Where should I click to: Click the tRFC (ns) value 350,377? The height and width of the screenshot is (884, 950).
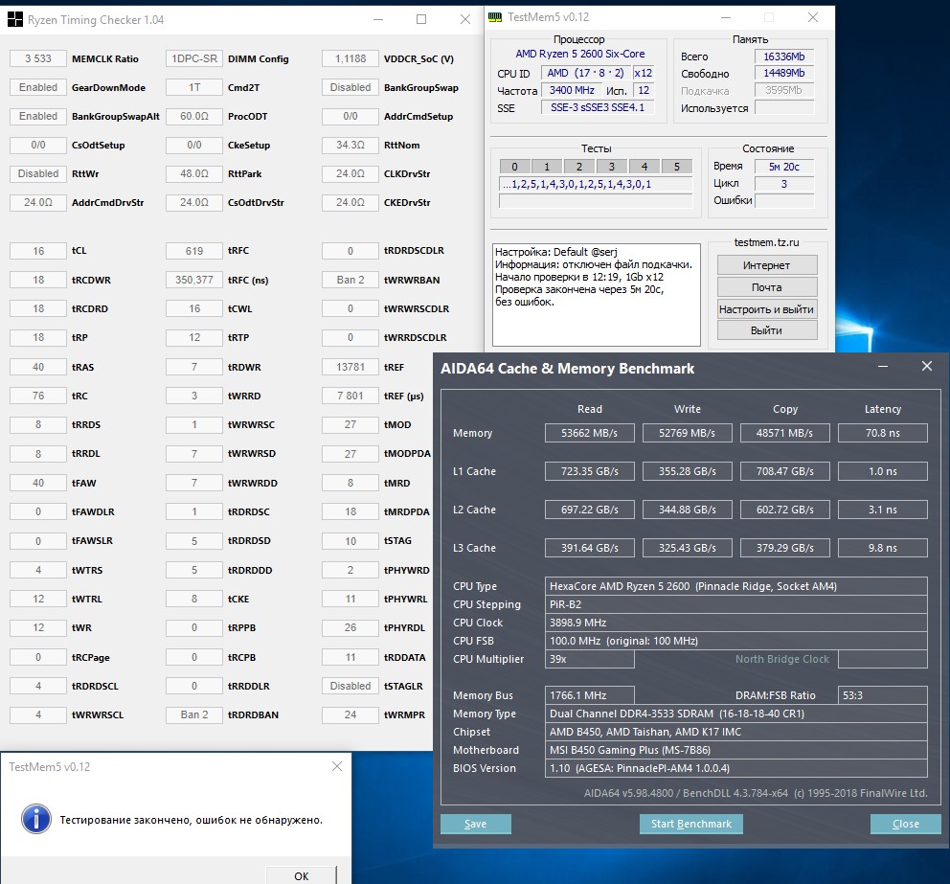(x=194, y=280)
